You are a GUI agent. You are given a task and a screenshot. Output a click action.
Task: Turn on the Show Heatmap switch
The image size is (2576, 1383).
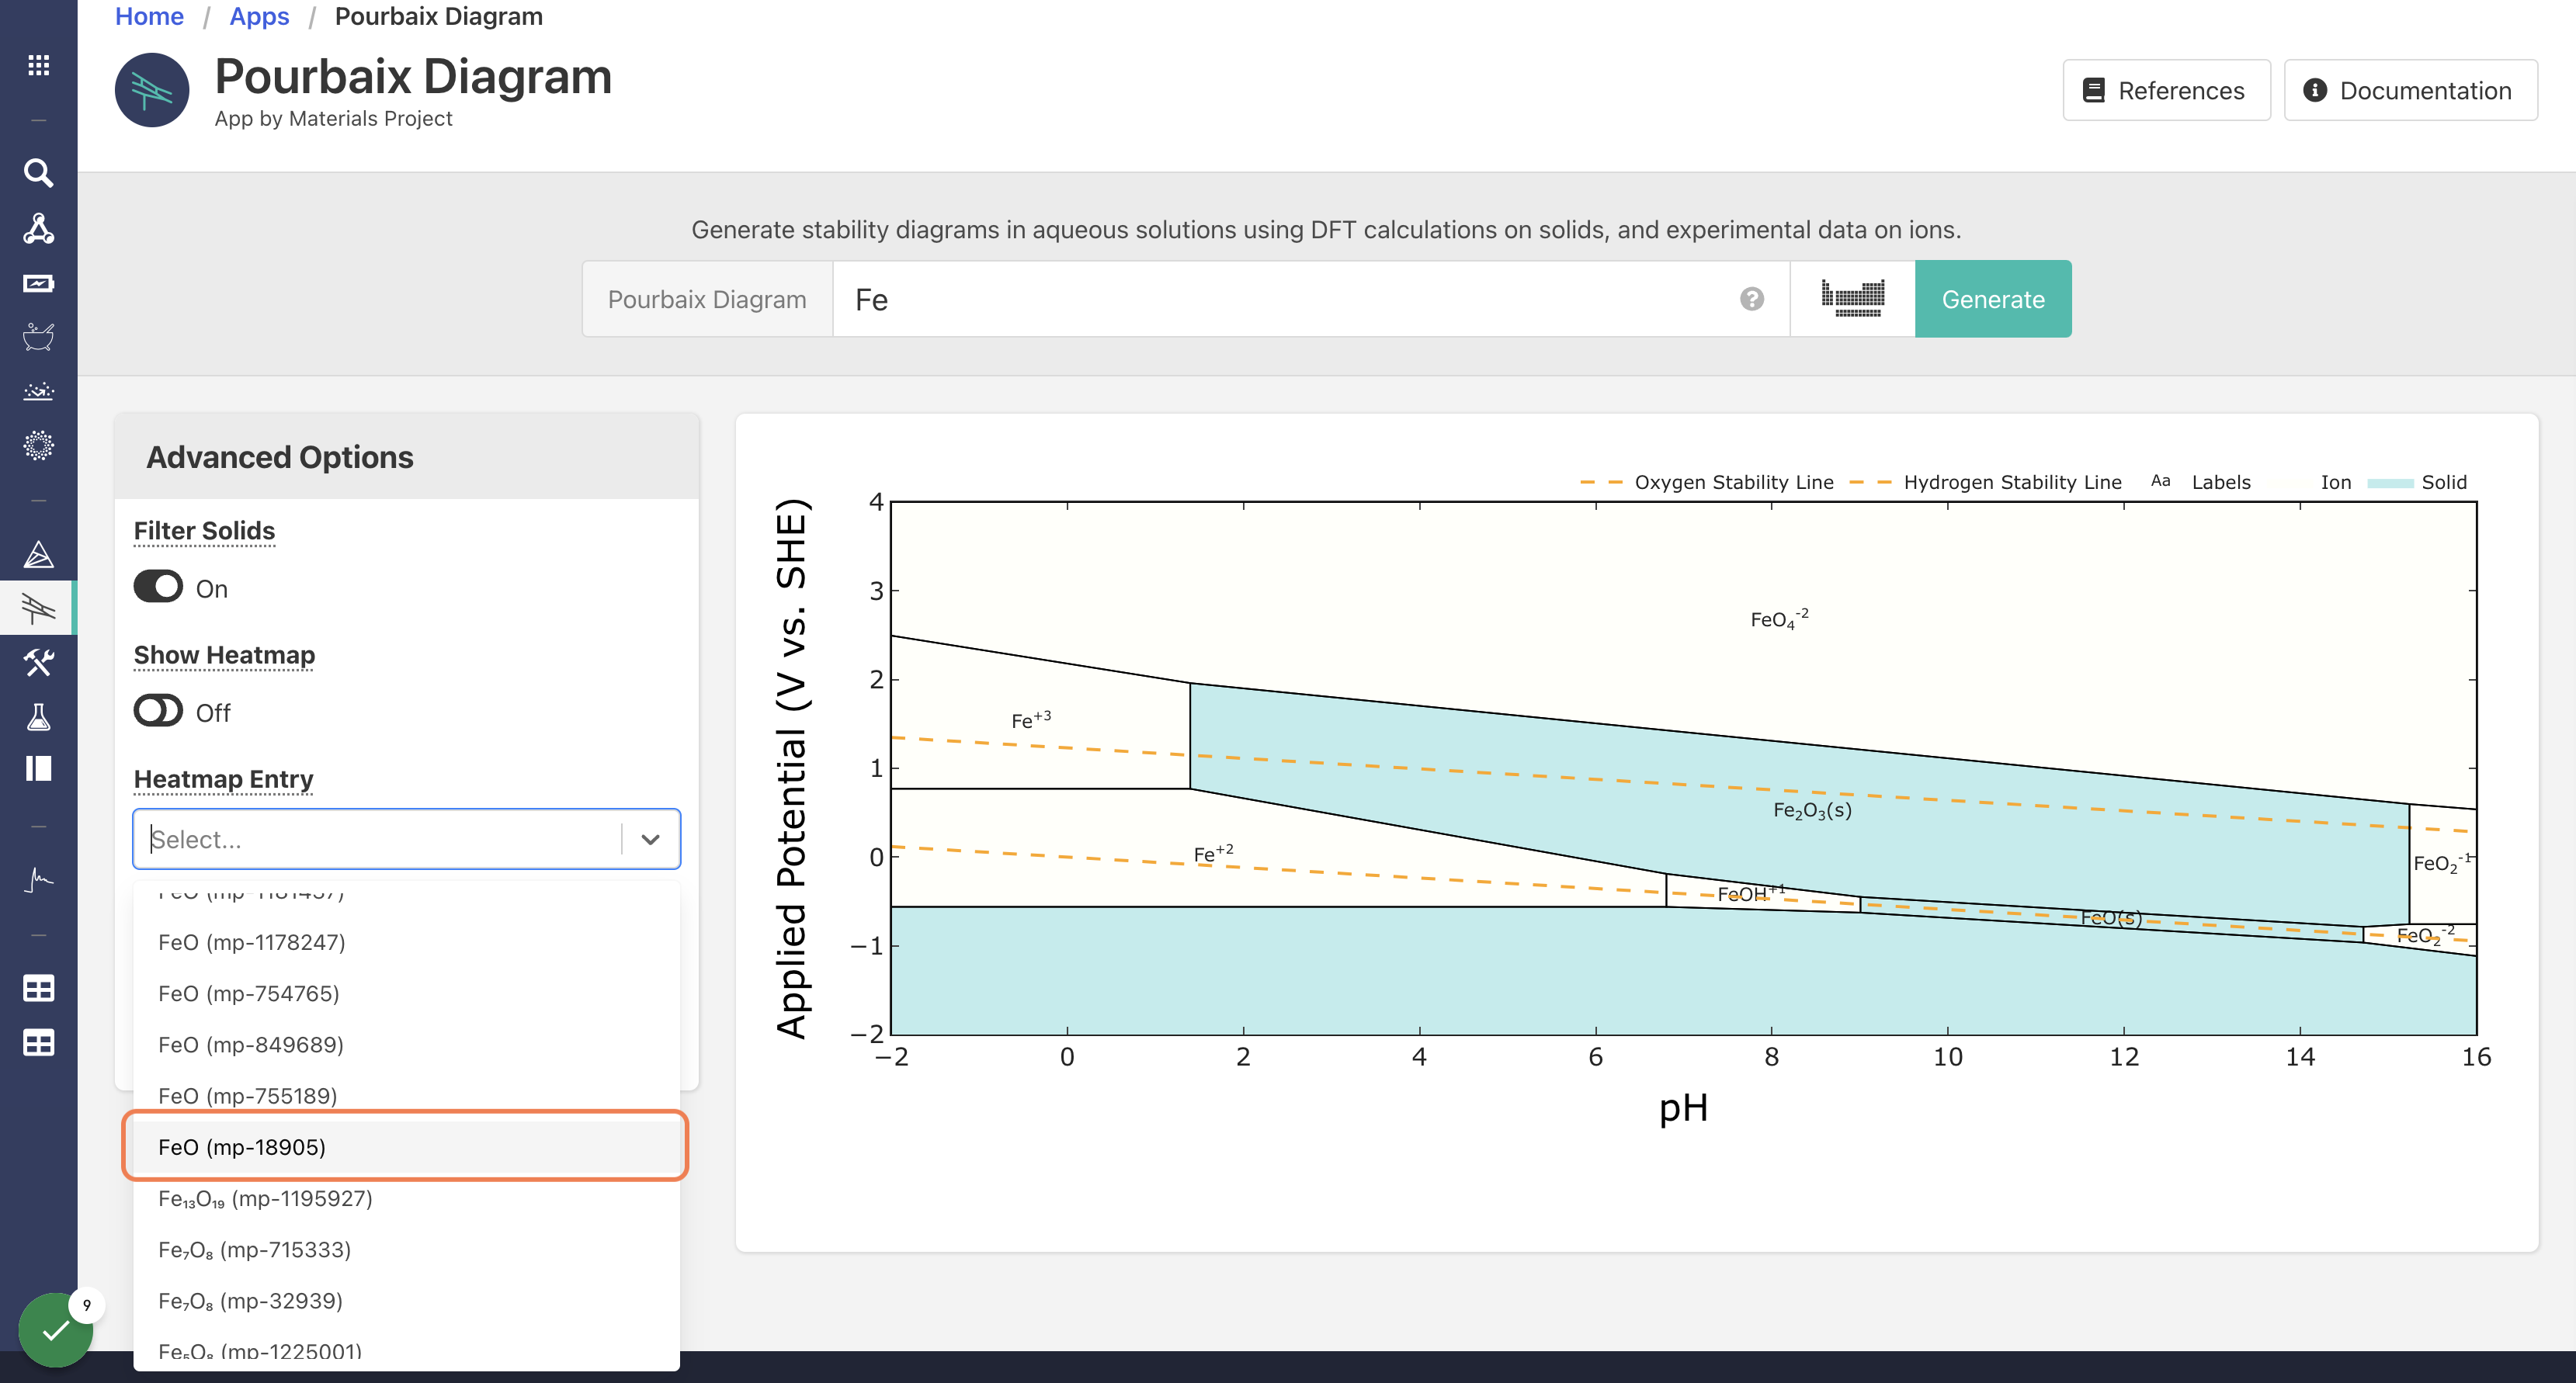[158, 711]
